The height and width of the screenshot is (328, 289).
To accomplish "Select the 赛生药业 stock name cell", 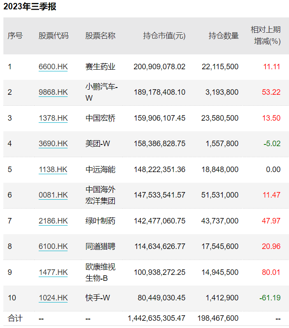I will point(100,67).
